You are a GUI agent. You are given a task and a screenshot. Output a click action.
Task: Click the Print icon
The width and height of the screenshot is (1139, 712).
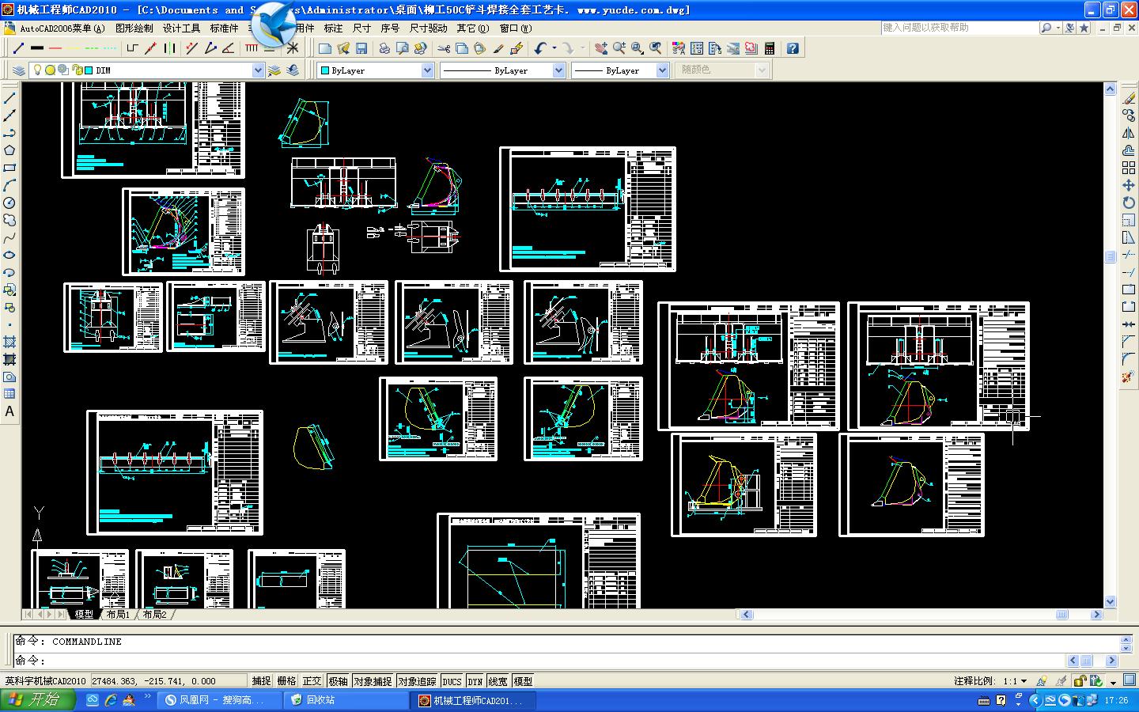tap(384, 48)
